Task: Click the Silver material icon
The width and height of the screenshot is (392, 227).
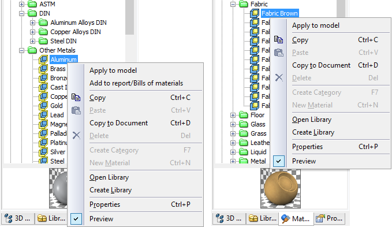Action: coord(43,152)
